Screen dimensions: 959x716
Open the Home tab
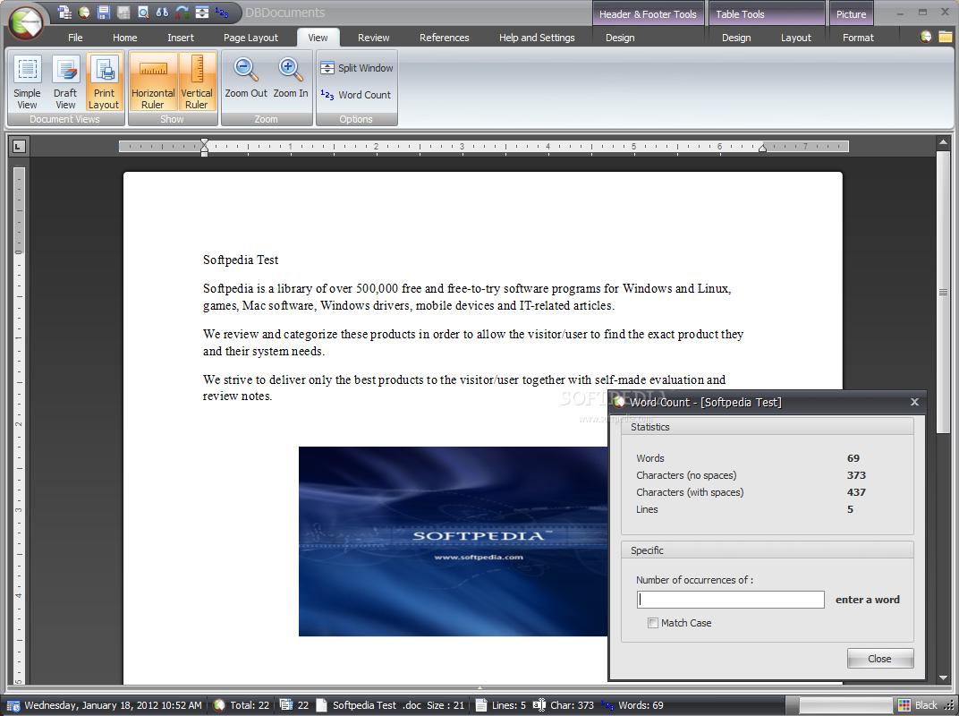(124, 38)
